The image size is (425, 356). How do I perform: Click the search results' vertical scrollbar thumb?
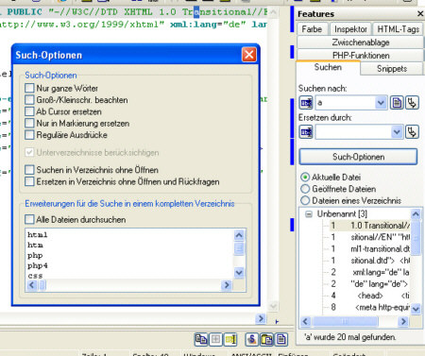click(416, 238)
